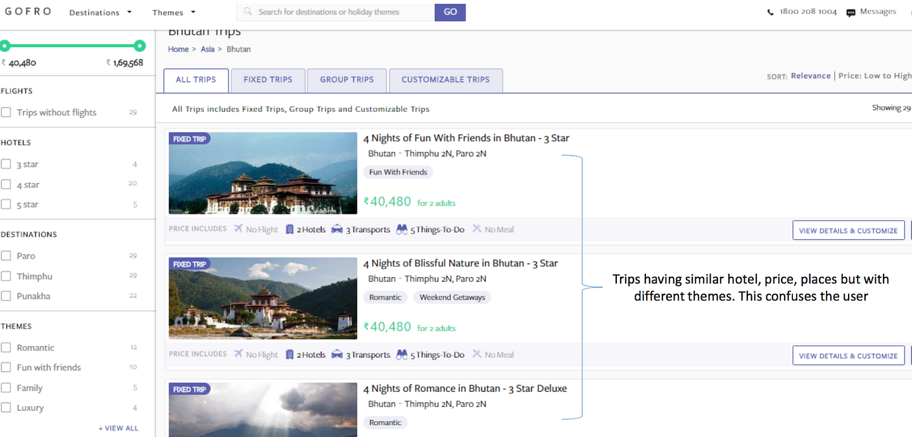Click the phone icon beside 1800 208 1004
The image size is (912, 437).
coord(771,12)
